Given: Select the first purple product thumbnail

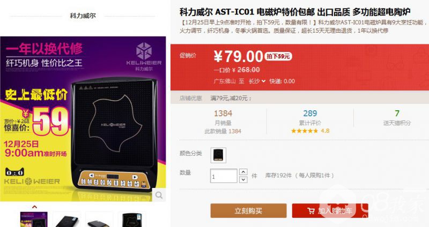Looking at the screenshot, I should (34, 220).
